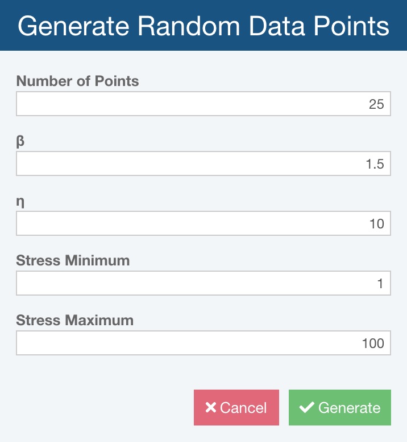The image size is (407, 442).
Task: Click into the Stress Maximum input field
Action: (x=203, y=343)
